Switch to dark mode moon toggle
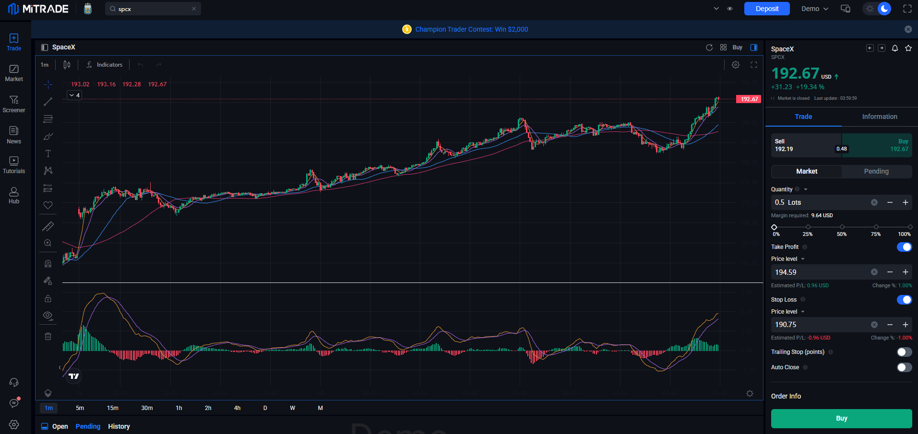Viewport: 918px width, 434px height. tap(884, 9)
